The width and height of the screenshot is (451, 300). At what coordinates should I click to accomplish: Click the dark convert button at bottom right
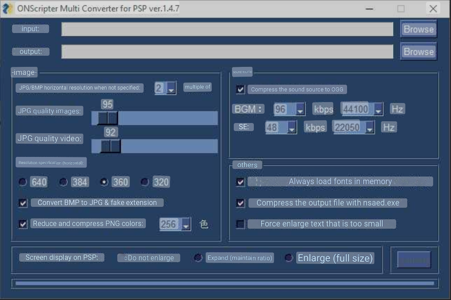click(414, 260)
